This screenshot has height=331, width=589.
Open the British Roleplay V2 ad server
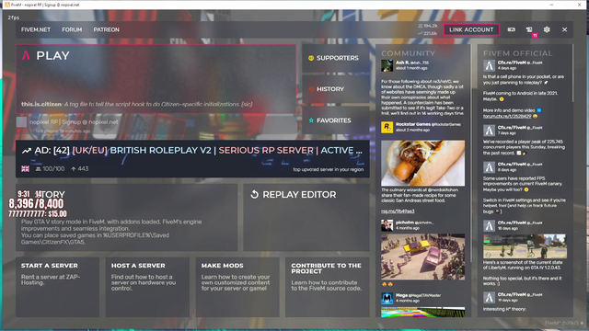tap(192, 159)
